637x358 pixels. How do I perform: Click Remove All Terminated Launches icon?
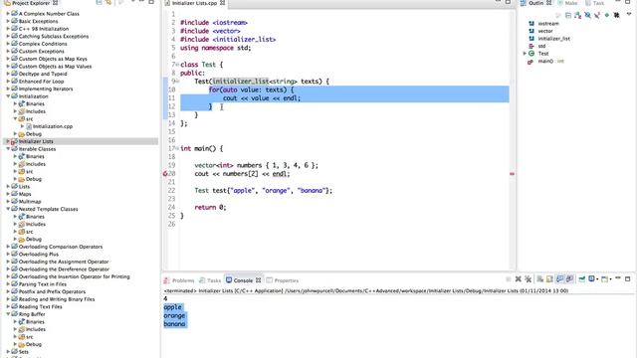[528, 279]
